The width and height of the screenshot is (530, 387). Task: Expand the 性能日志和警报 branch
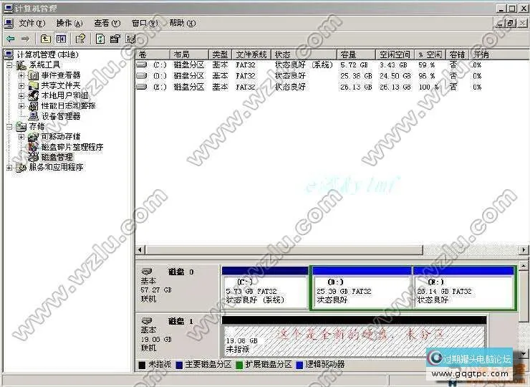click(21, 106)
